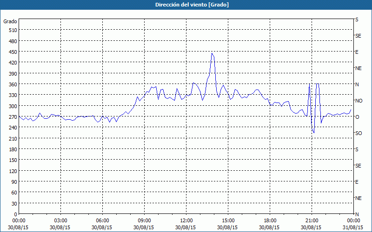The height and width of the screenshot is (232, 372).
Task: Click the 03:00 time axis label
Action: [60, 221]
